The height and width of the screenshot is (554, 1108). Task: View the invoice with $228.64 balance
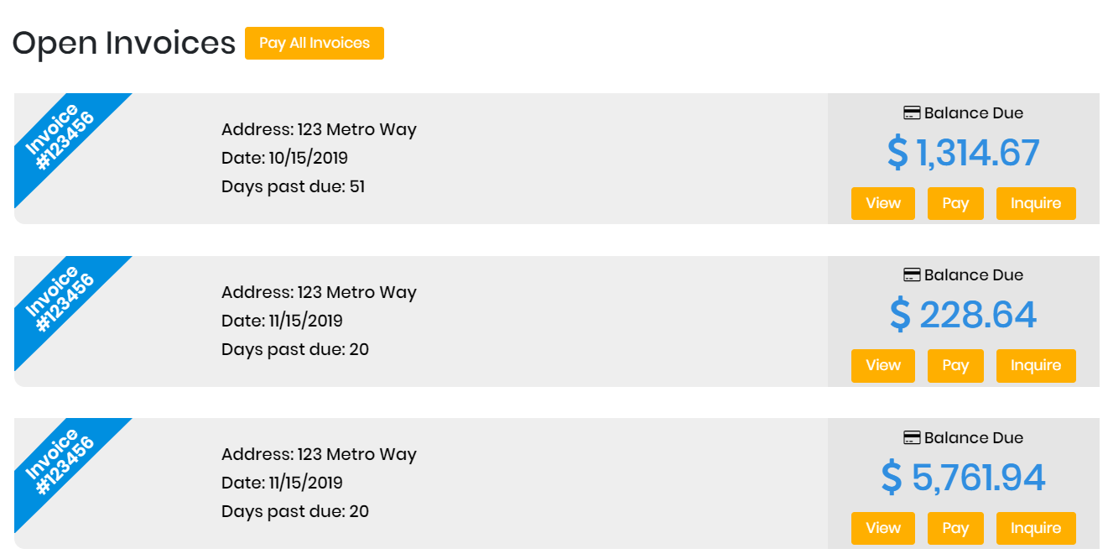pyautogui.click(x=882, y=365)
